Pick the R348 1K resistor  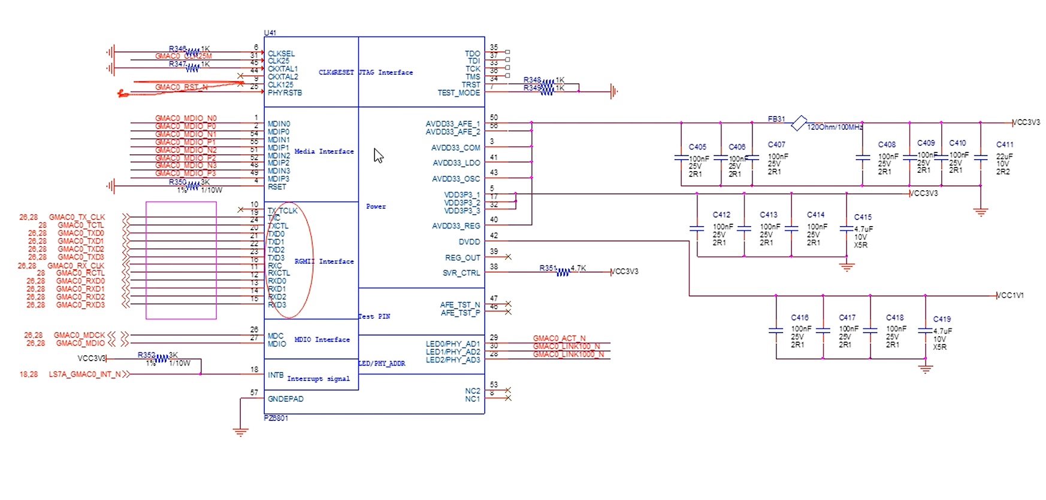(x=547, y=83)
